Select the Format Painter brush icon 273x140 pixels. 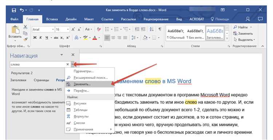pos(25,39)
